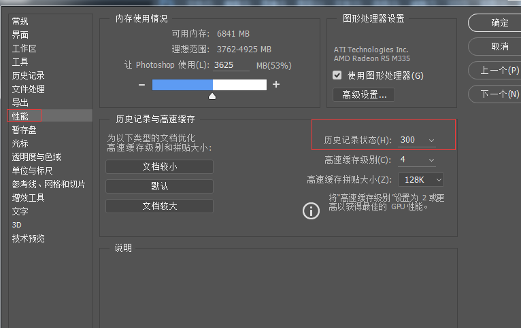
Task: Open the 常规 preferences category
Action: pos(20,21)
